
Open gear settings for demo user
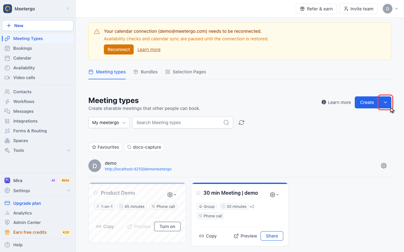tap(384, 166)
